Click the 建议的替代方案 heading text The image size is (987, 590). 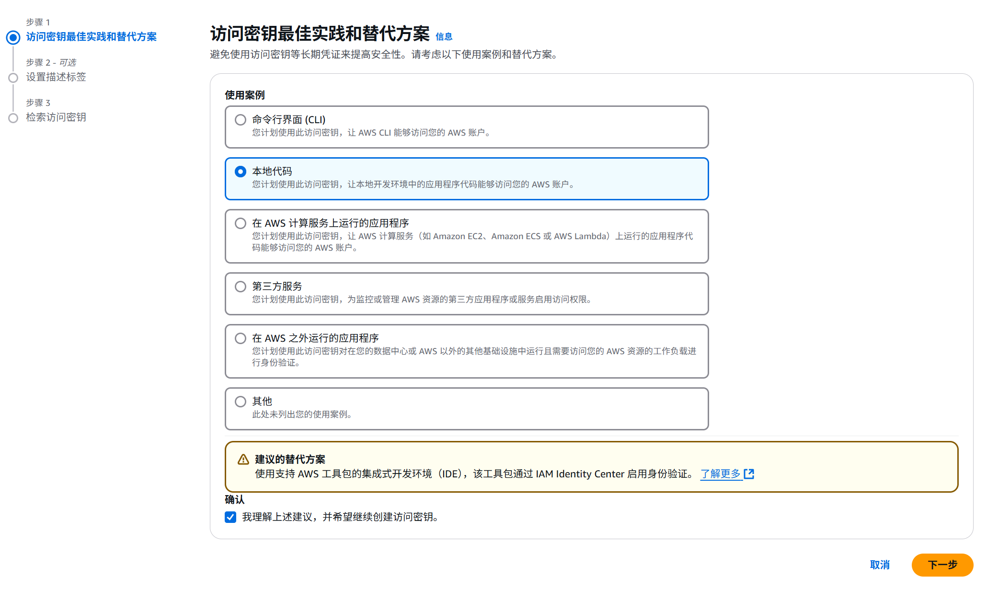coord(290,460)
